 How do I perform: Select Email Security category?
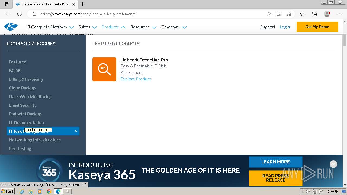pyautogui.click(x=23, y=105)
